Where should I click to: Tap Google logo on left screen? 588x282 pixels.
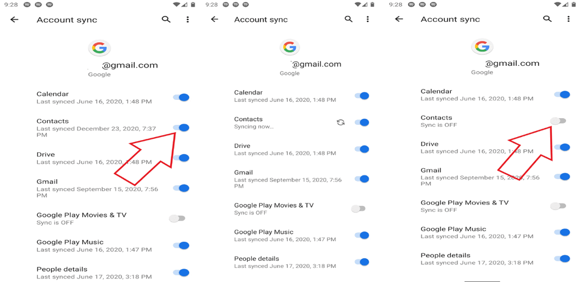click(x=100, y=48)
